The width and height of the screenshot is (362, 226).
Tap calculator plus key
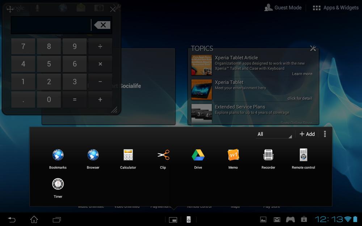(x=100, y=99)
